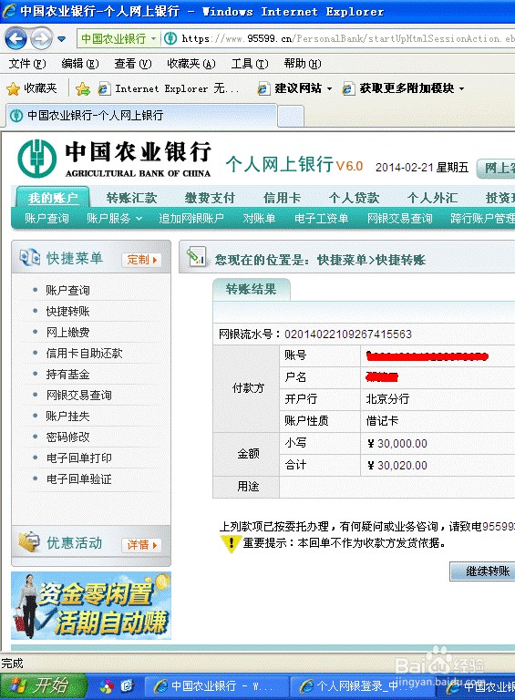Viewport: 515px width, 700px height.
Task: Click the blank new tab button
Action: point(291,117)
